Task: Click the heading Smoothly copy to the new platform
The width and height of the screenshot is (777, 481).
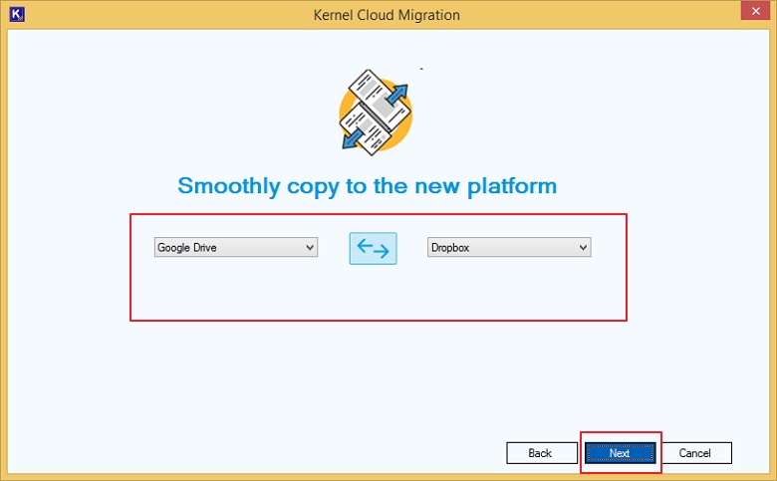Action: click(368, 187)
